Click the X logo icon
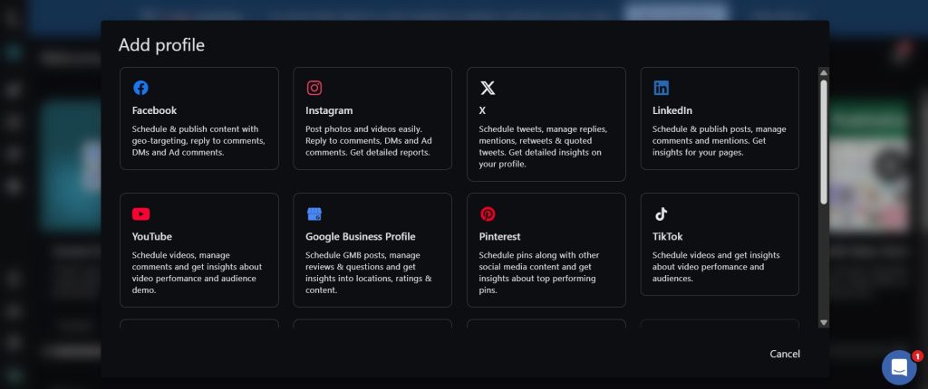928x389 pixels. (x=488, y=88)
